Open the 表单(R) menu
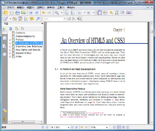 [51, 7]
